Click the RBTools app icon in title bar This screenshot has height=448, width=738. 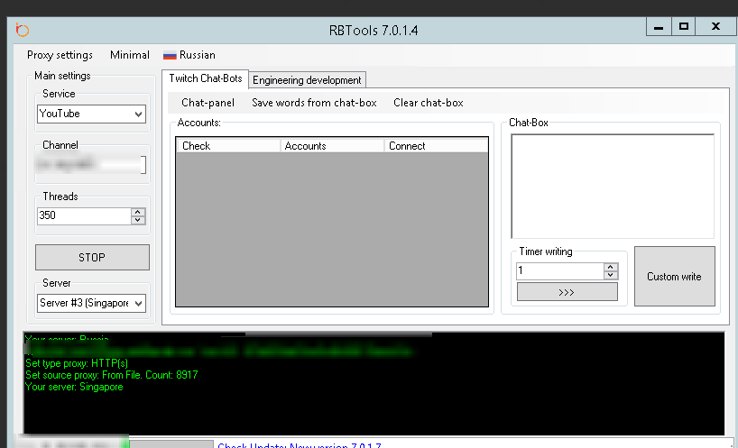tap(23, 30)
